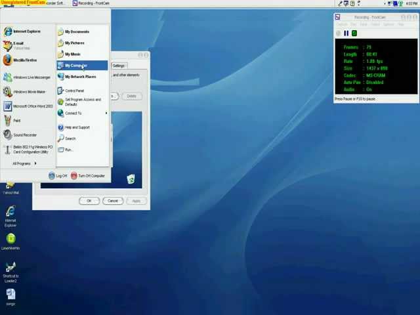Stop recording with the green button

pyautogui.click(x=354, y=33)
